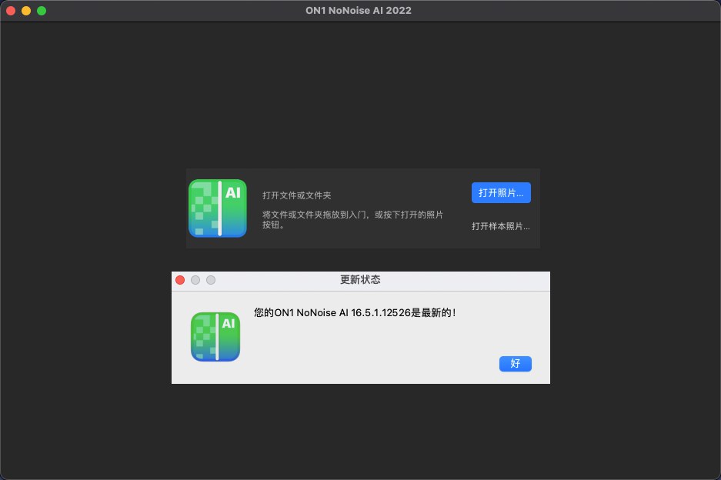Click the 打开文件或文件夹 heading text
The image size is (721, 480).
point(296,195)
